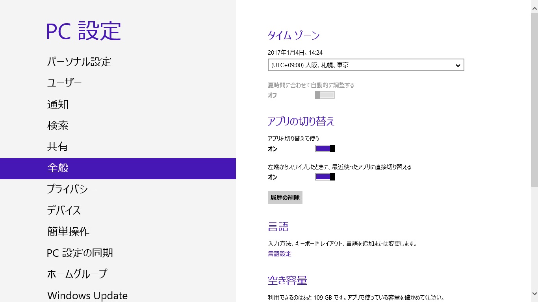Select 簡単操作 settings category

point(69,232)
